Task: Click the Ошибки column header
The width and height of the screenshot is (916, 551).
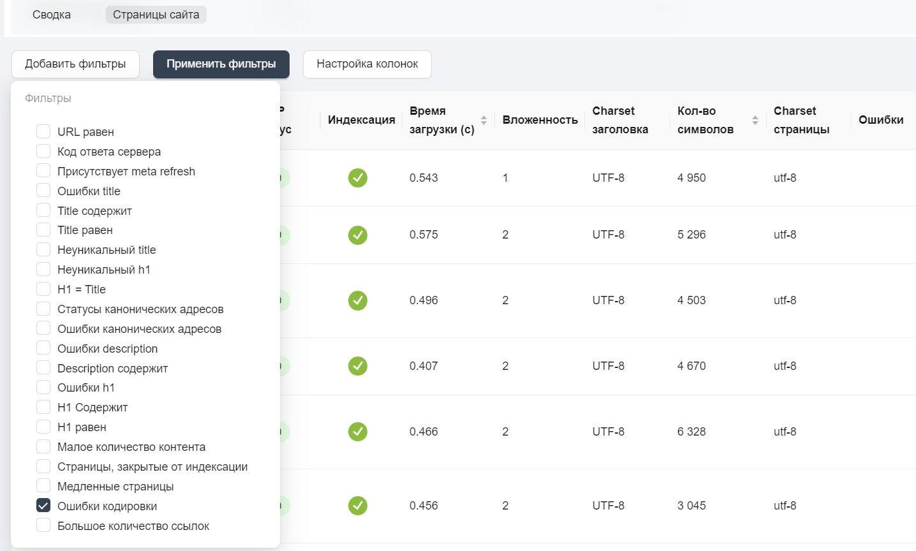Action: [881, 120]
